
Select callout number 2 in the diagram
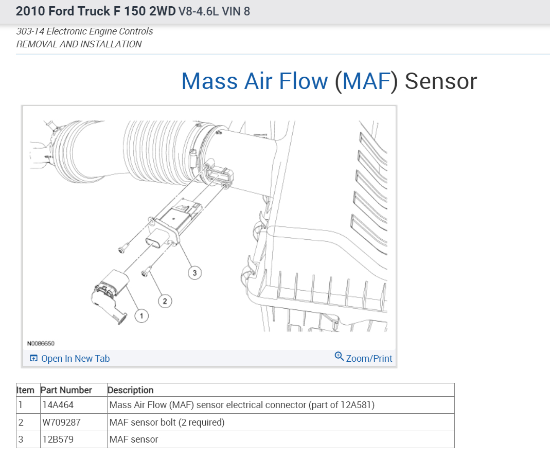[165, 301]
